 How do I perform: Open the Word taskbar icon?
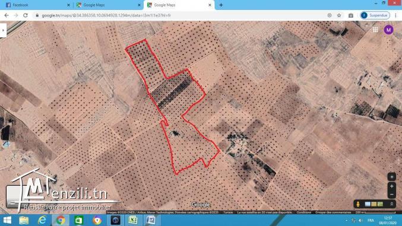pyautogui.click(x=151, y=220)
